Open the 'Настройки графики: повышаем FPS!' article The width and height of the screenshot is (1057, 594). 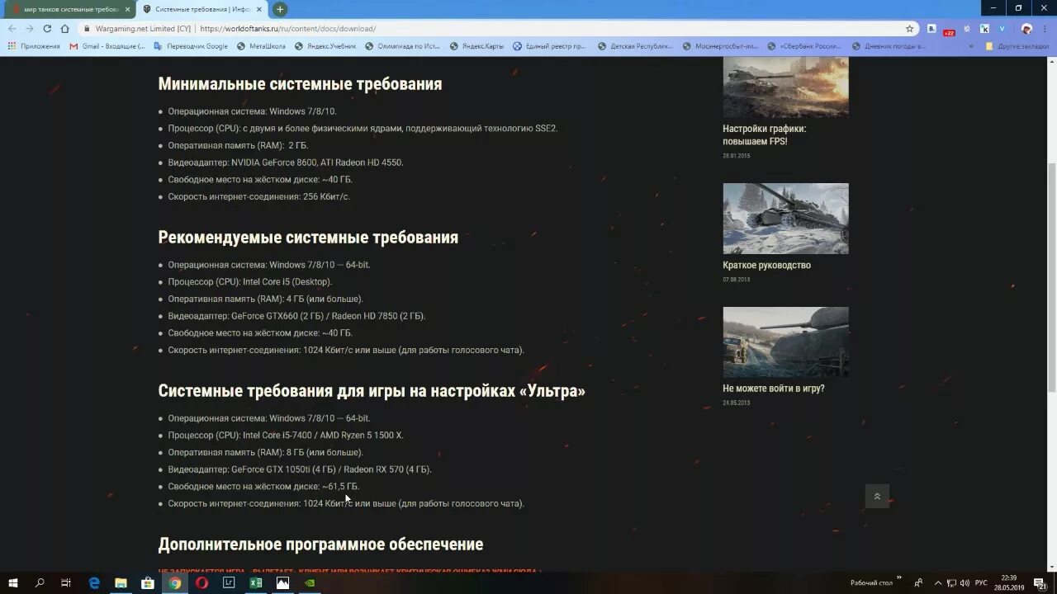[764, 134]
